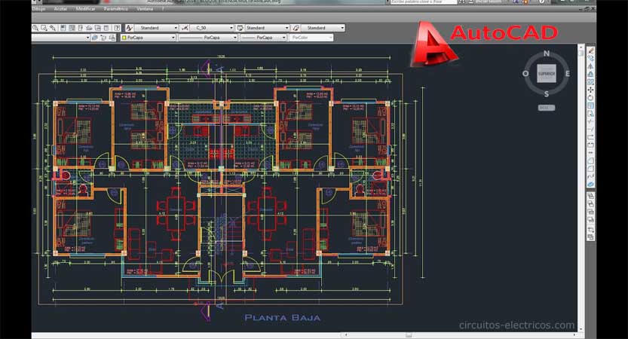This screenshot has height=339, width=628.
Task: Open the QuickCalc calculator icon
Action: (106, 28)
